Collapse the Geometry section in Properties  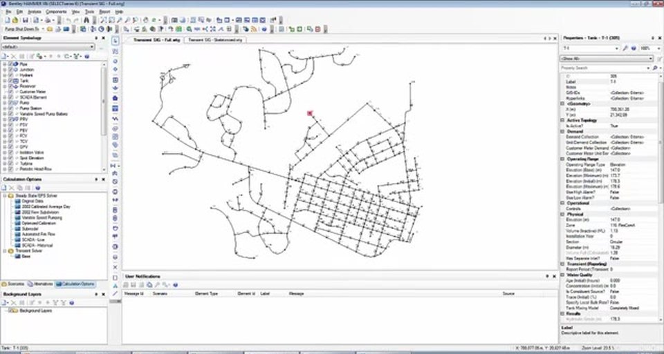pos(563,104)
